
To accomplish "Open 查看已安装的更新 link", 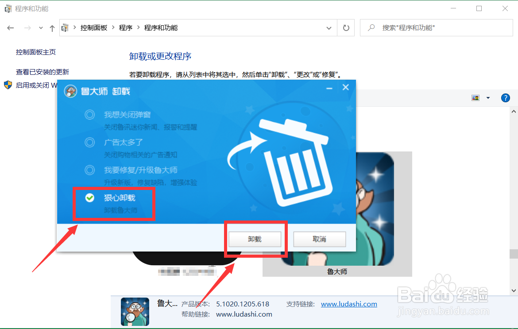I will pos(43,72).
